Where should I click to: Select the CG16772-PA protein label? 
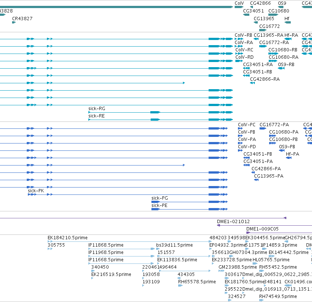[x=274, y=125]
